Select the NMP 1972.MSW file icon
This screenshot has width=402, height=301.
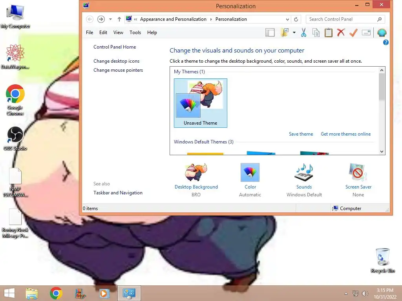[15, 183]
